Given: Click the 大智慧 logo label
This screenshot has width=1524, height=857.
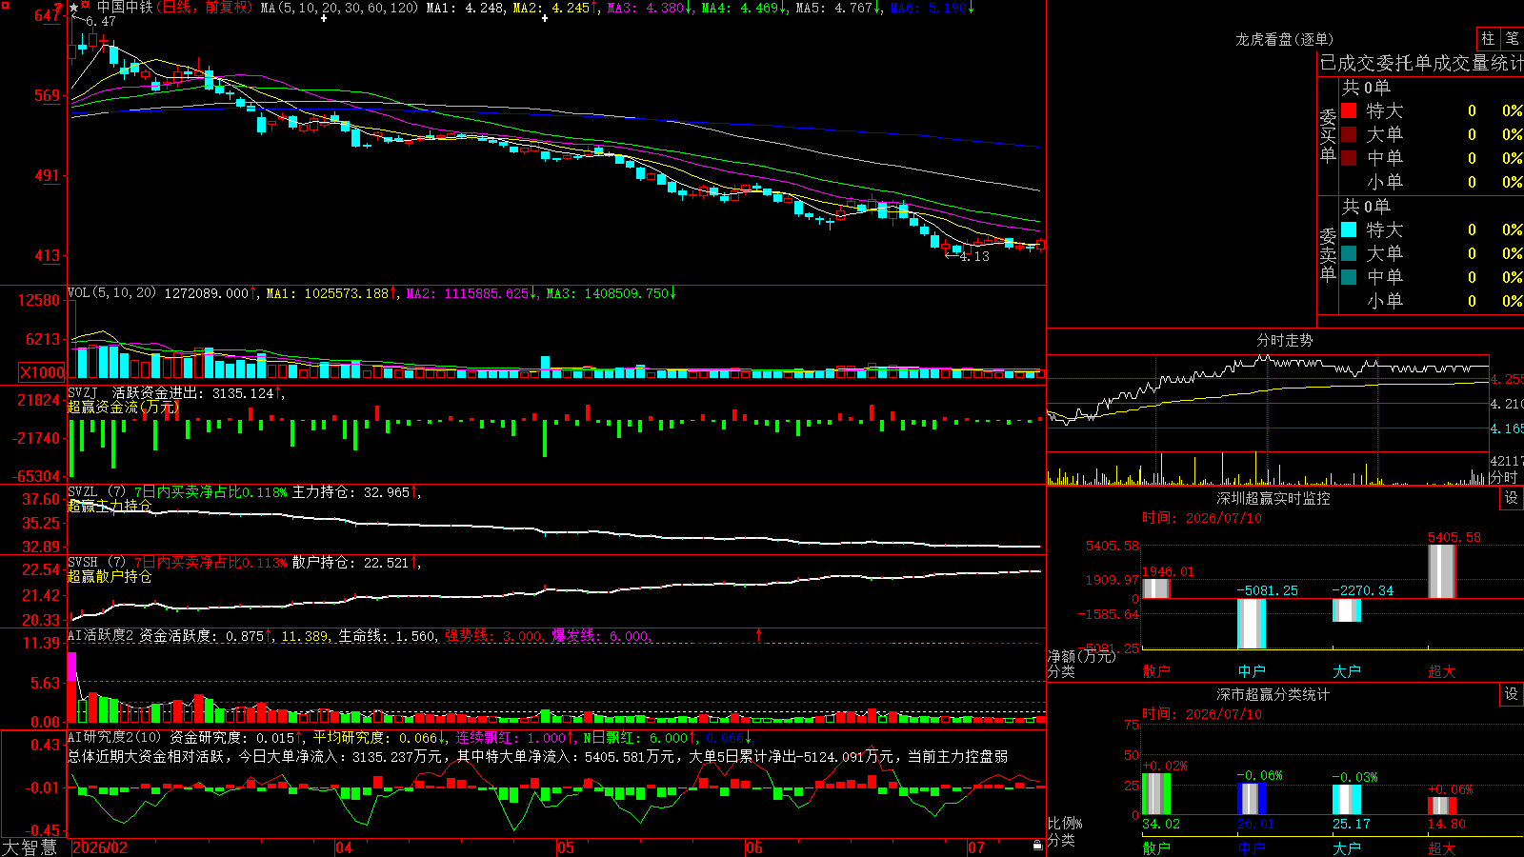Looking at the screenshot, I should [x=30, y=847].
